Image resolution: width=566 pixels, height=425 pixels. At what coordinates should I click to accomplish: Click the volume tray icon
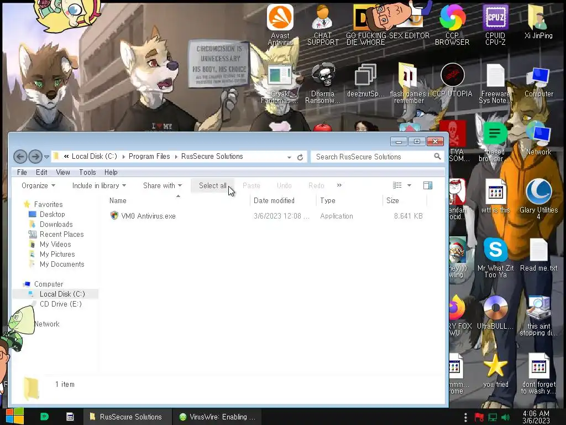click(506, 417)
